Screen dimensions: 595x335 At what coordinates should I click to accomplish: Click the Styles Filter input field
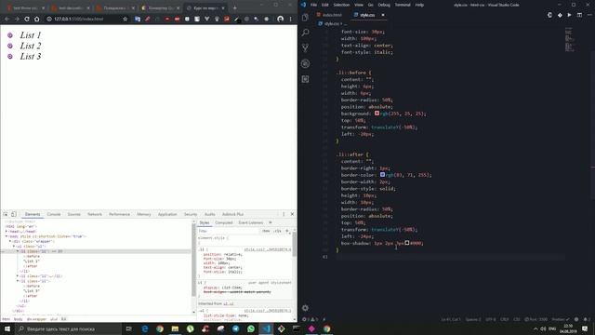tap(228, 231)
